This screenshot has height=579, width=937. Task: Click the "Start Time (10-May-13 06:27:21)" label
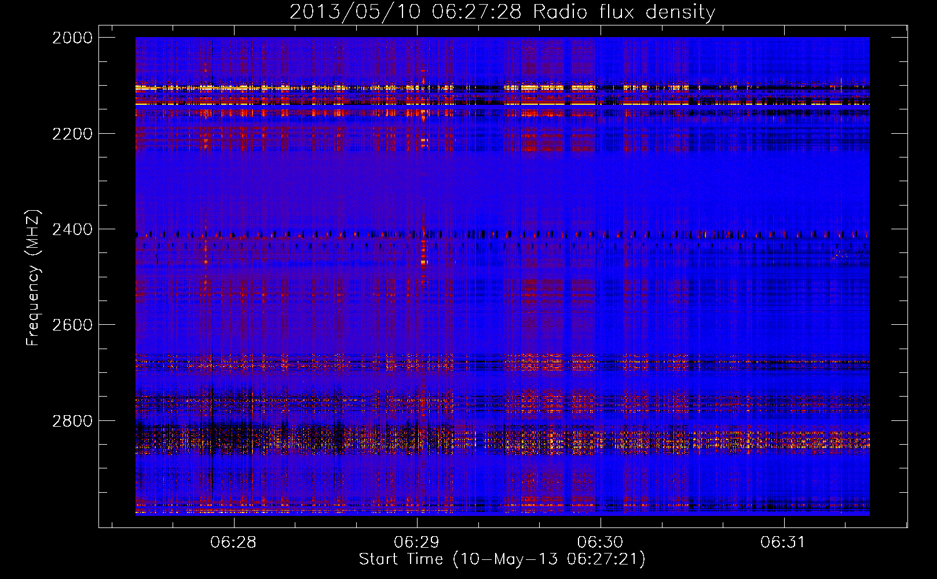[502, 559]
